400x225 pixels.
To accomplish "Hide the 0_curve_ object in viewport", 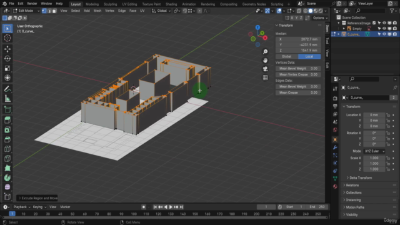I will [384, 34].
